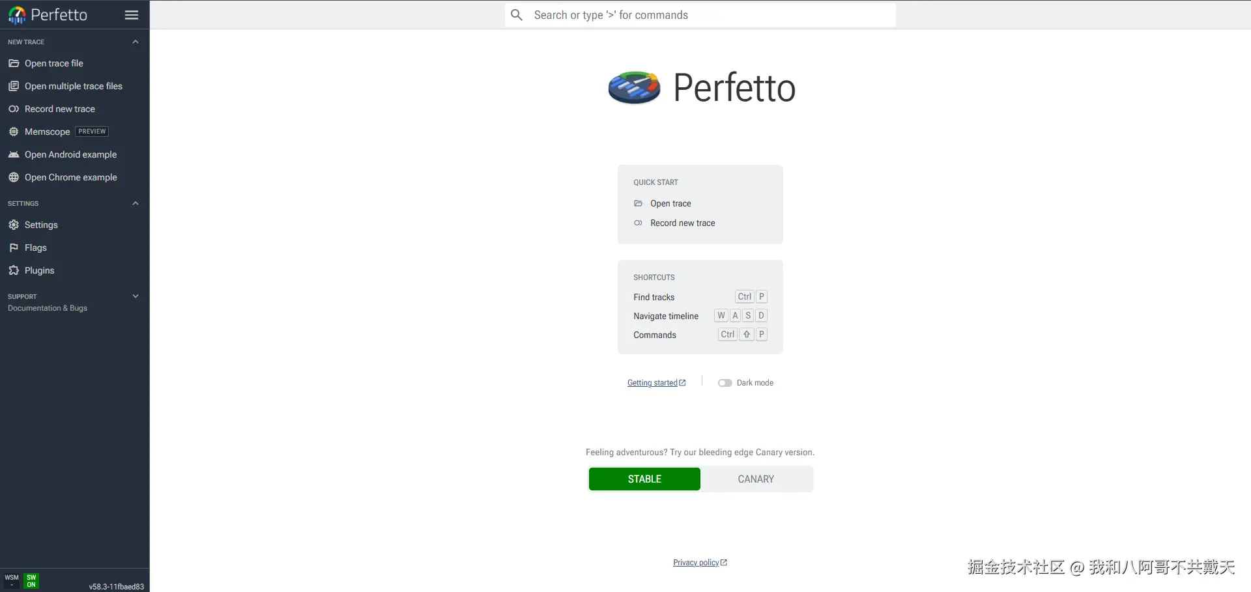The height and width of the screenshot is (592, 1251).
Task: Click the globe icon for Chrome example
Action: pos(14,177)
